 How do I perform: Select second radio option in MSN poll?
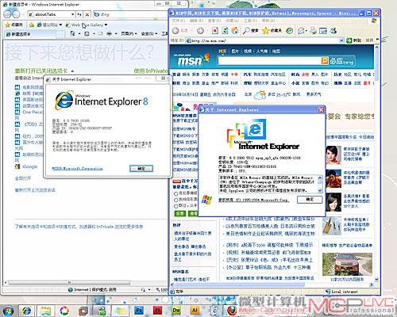pos(175,200)
